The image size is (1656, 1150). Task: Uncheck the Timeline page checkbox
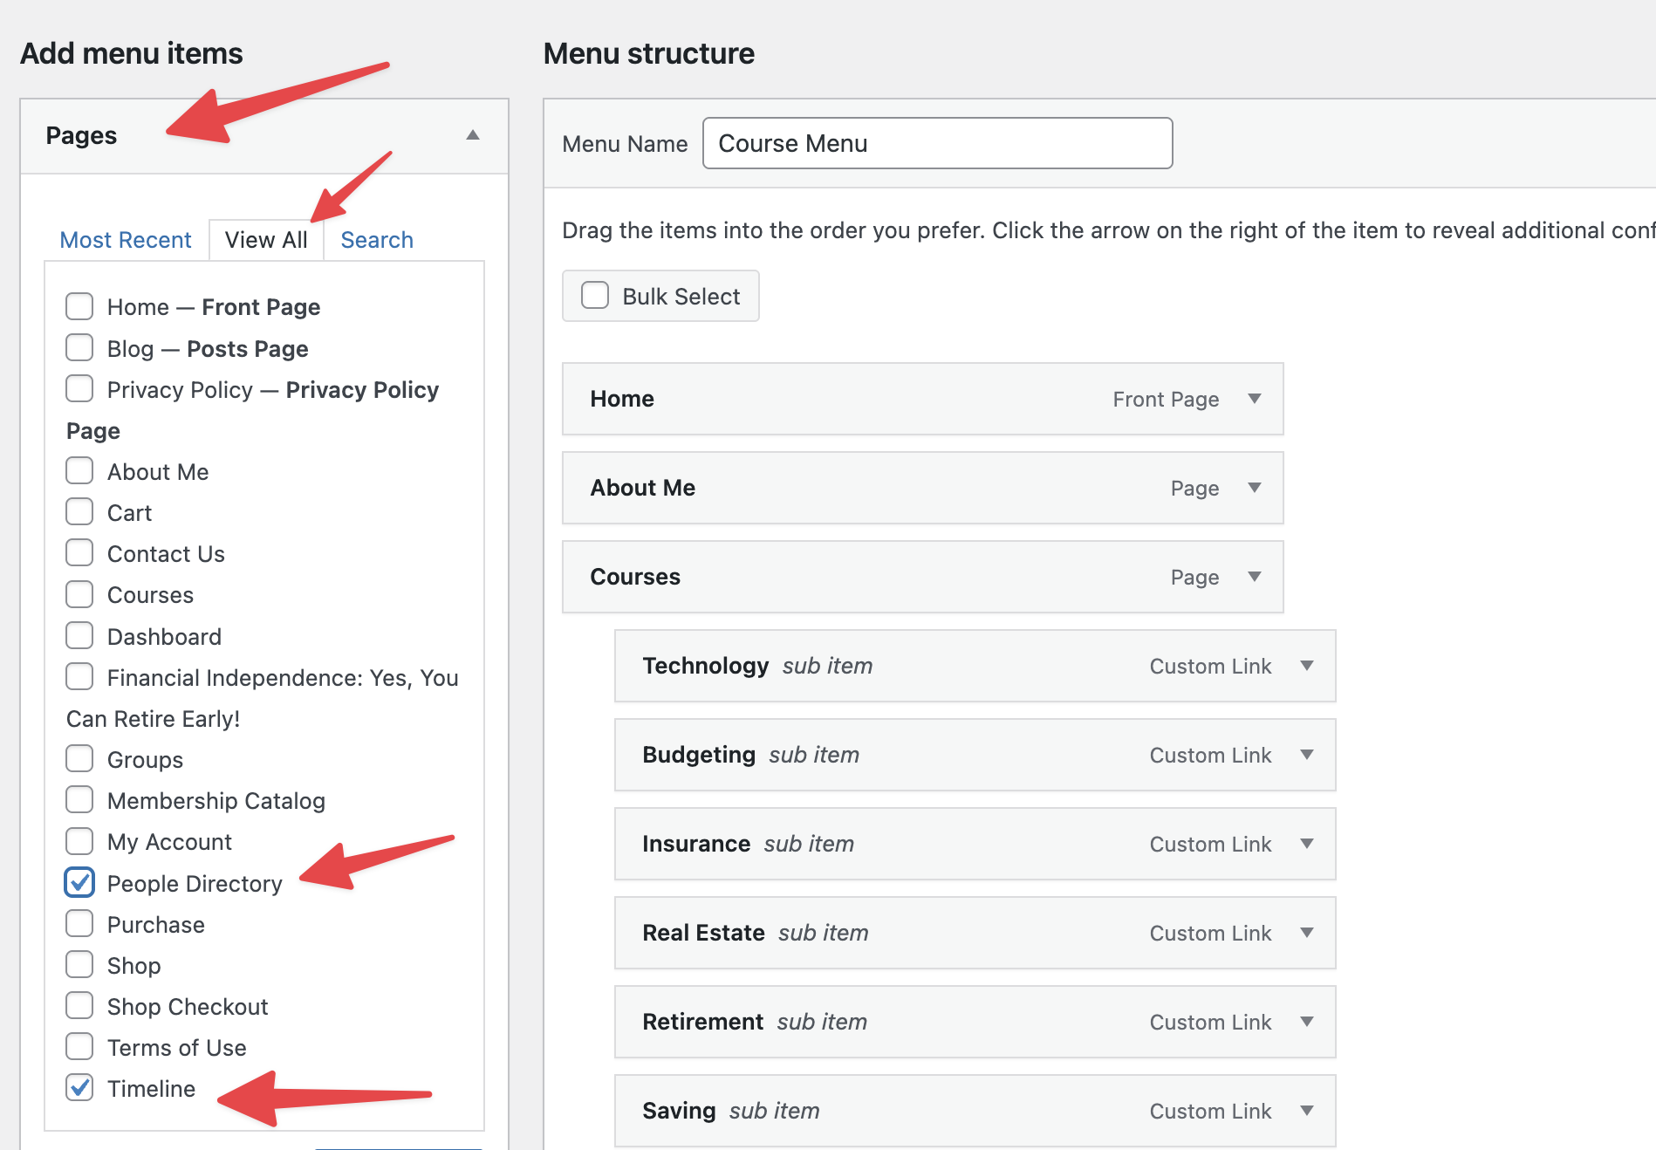pos(79,1088)
